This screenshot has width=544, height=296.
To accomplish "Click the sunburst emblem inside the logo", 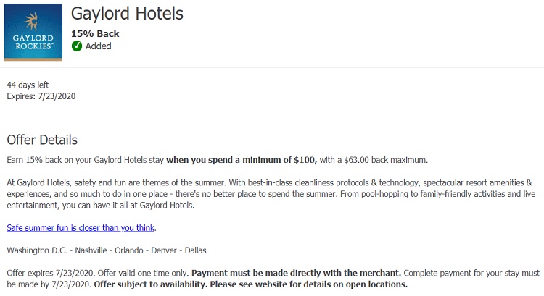I will [x=32, y=21].
